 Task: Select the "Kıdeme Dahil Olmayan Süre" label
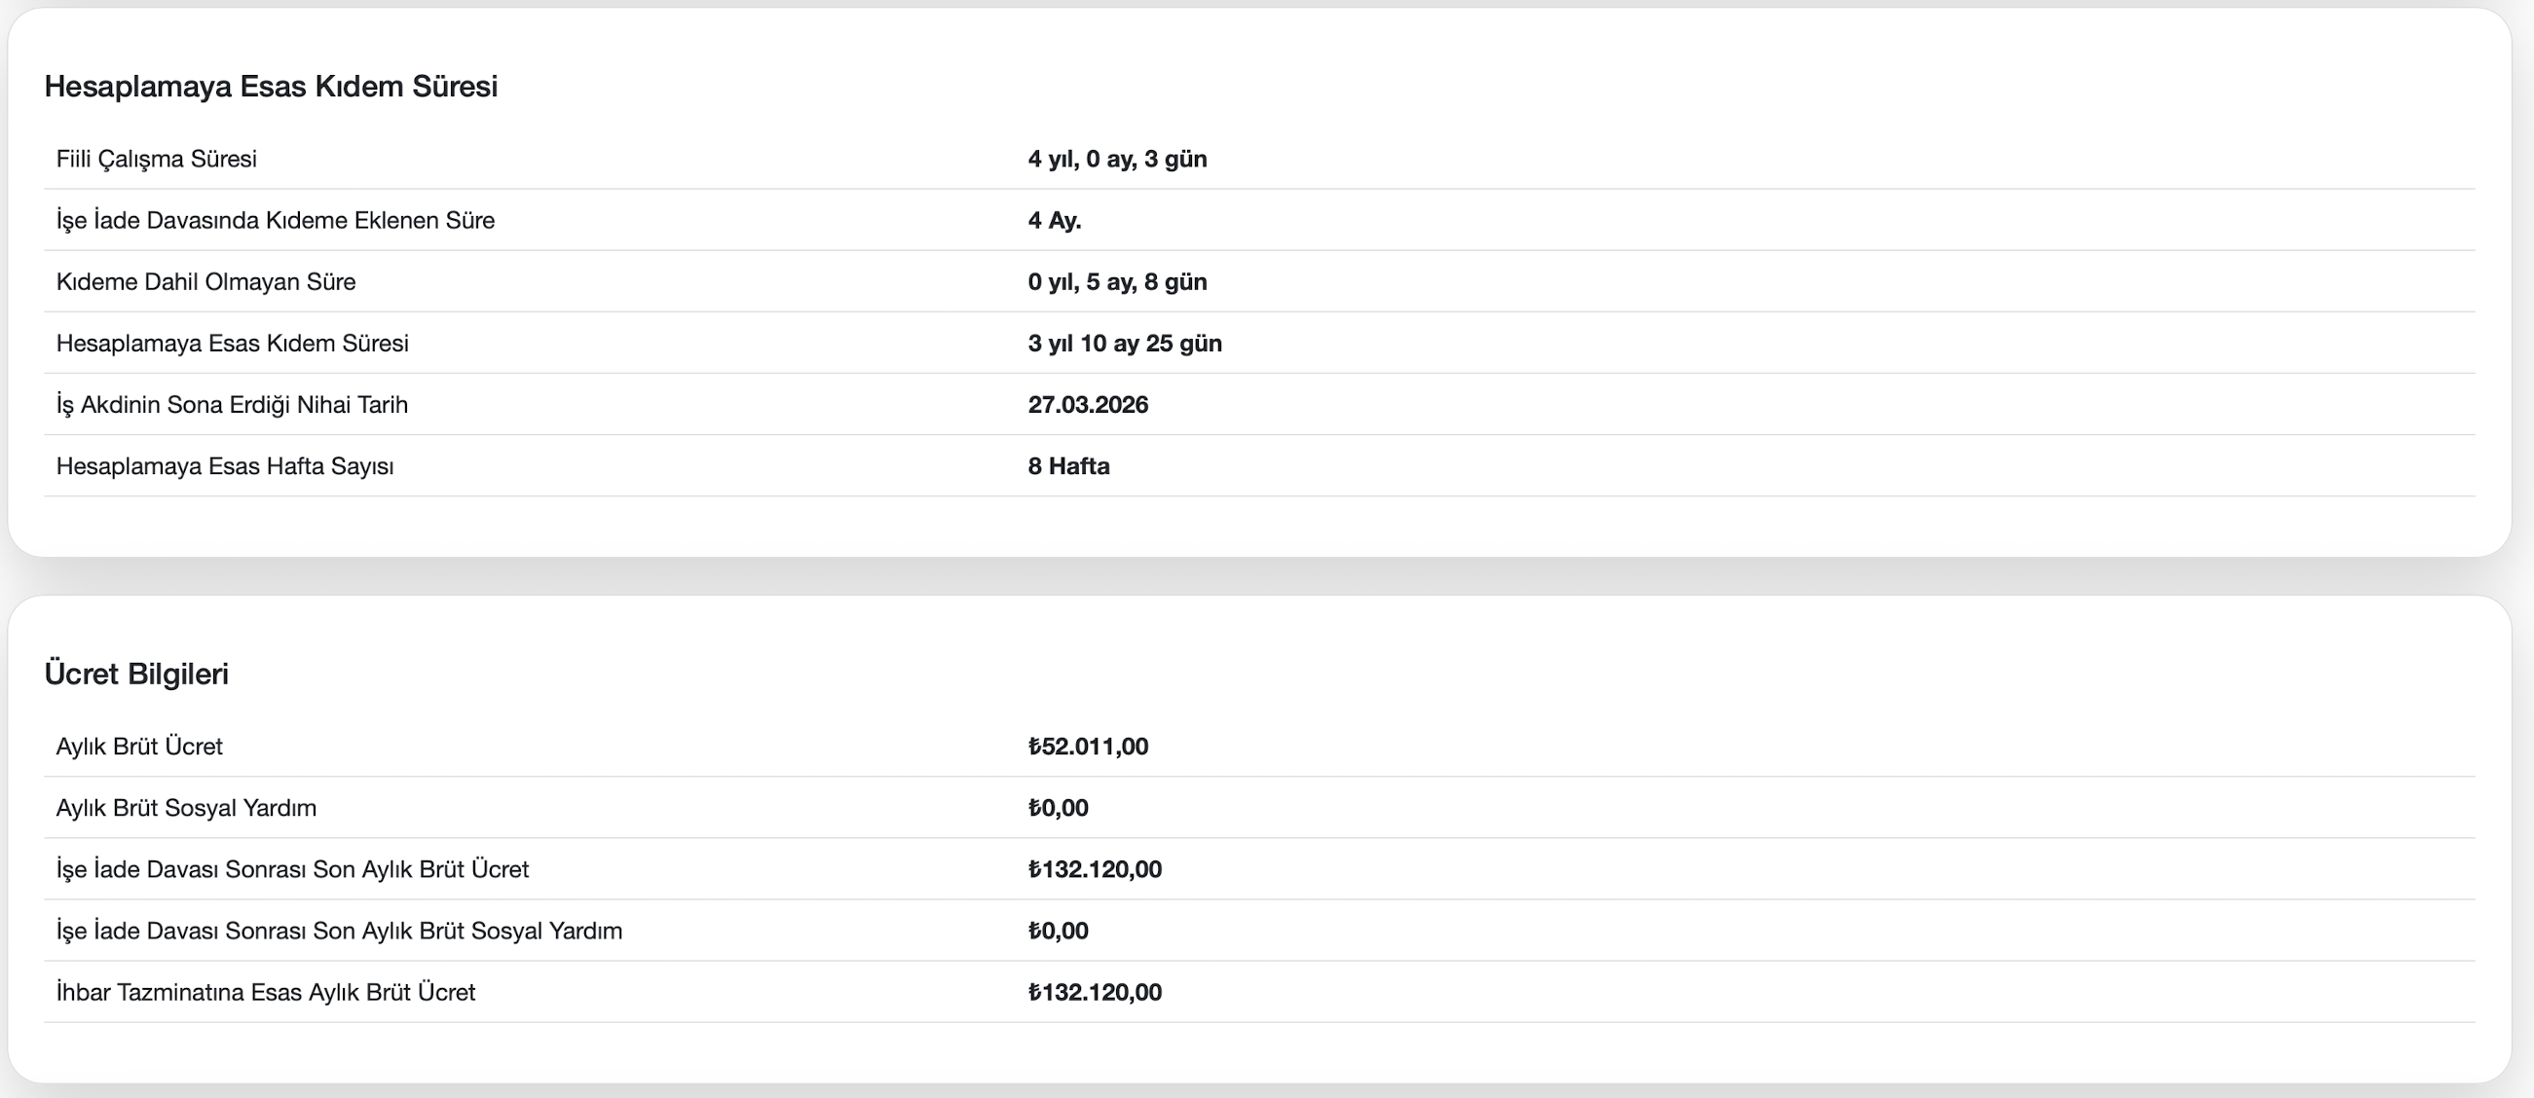[205, 282]
